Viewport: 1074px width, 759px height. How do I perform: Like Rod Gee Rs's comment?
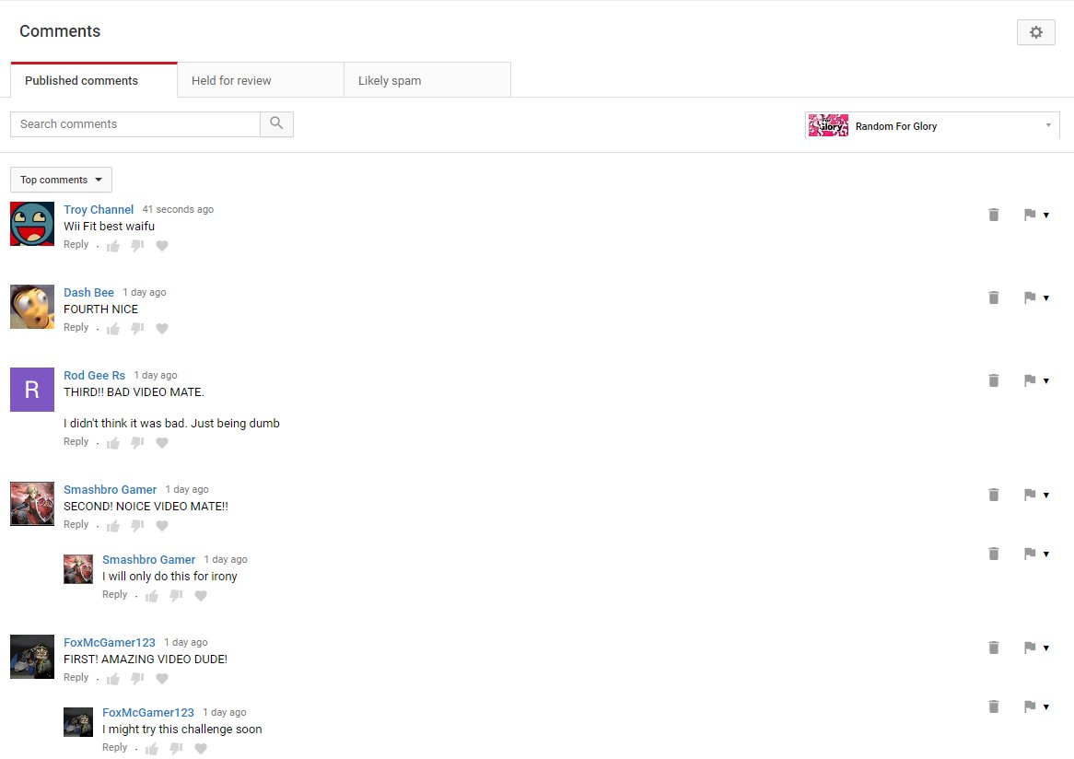click(x=113, y=443)
